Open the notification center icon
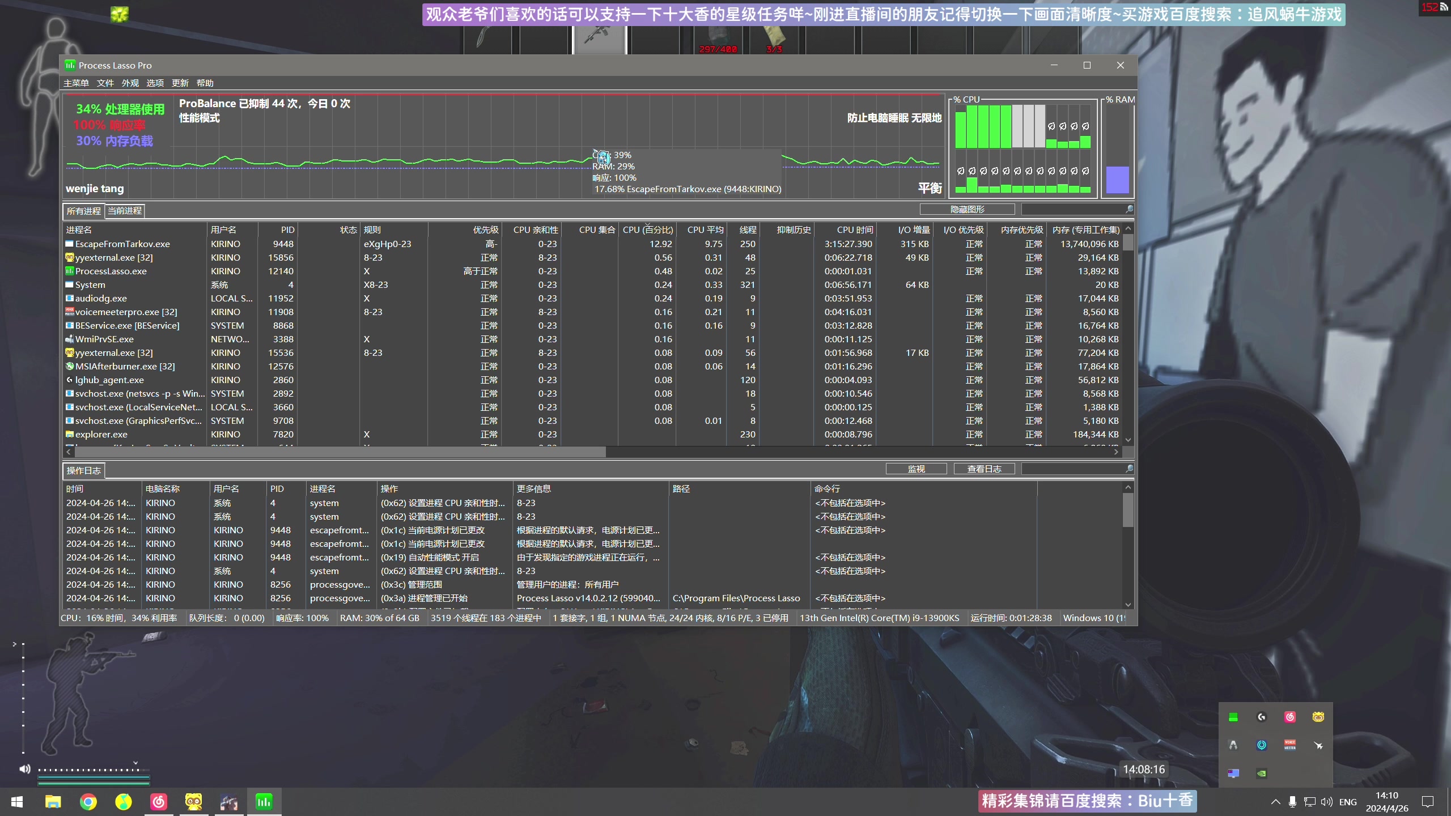 1428,802
